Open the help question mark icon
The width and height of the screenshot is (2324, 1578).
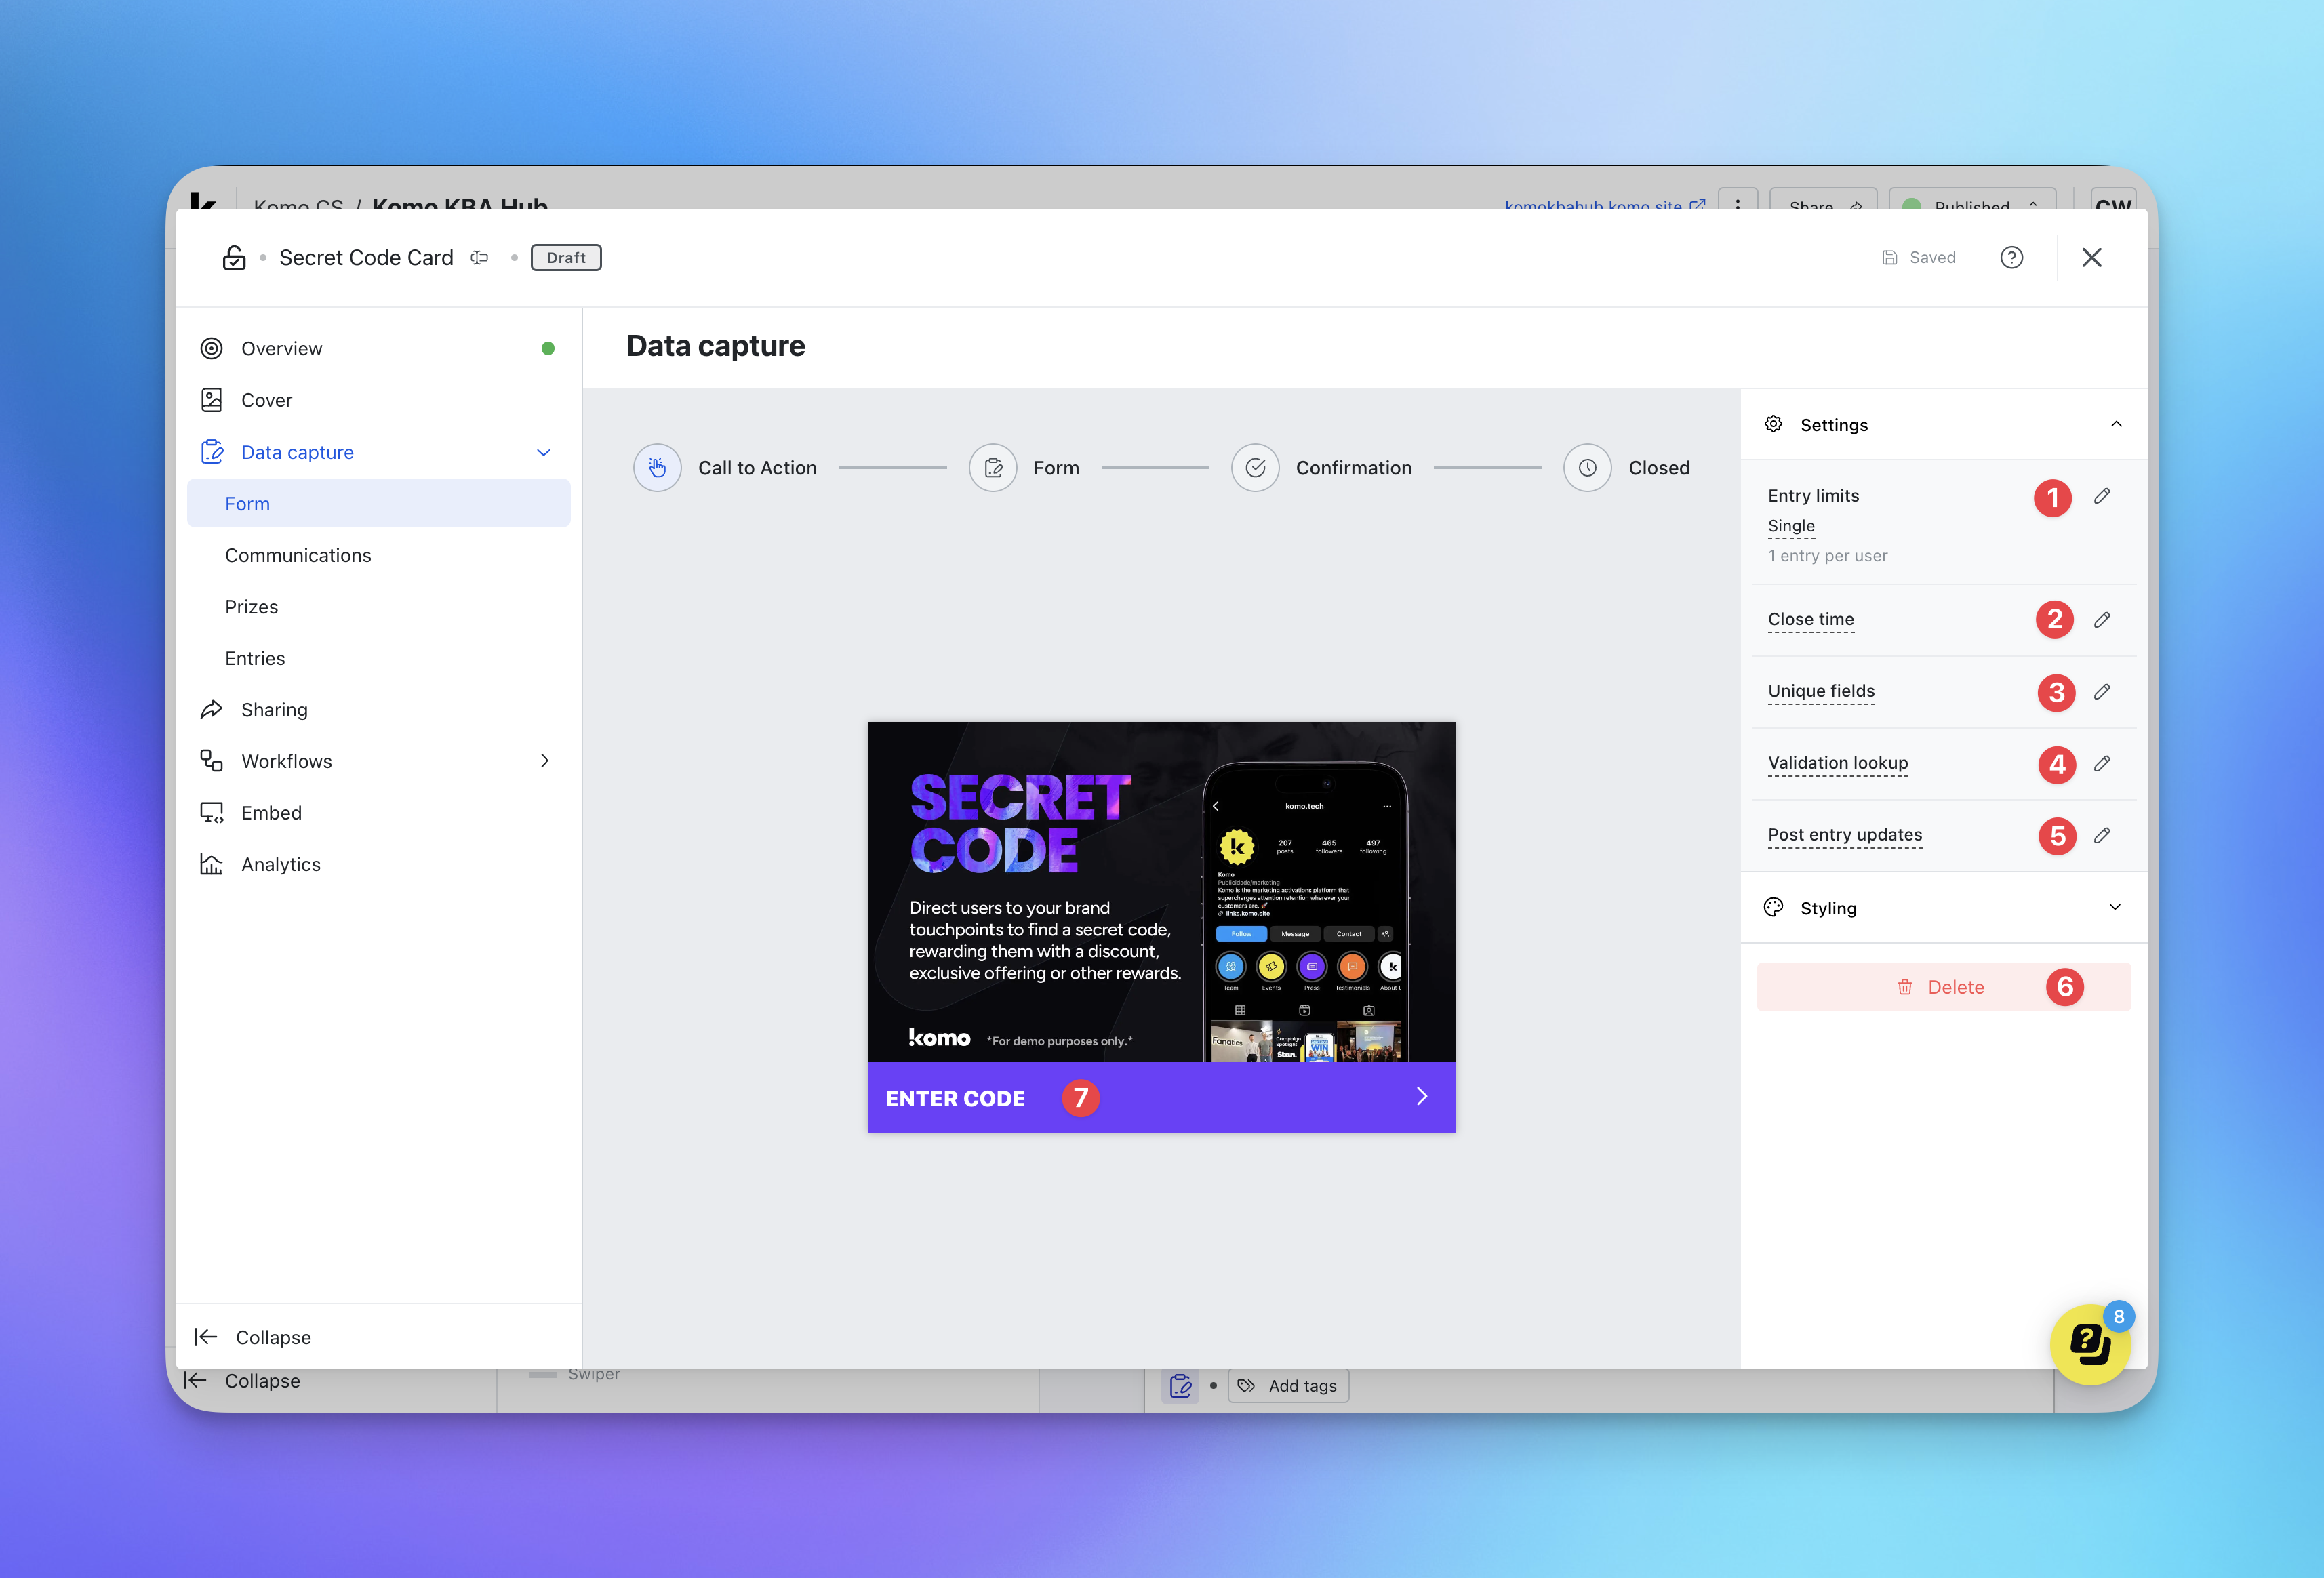[2011, 258]
